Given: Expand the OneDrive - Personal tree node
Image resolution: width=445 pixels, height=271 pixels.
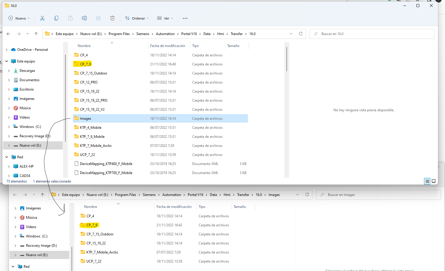Looking at the screenshot, I should pos(7,50).
